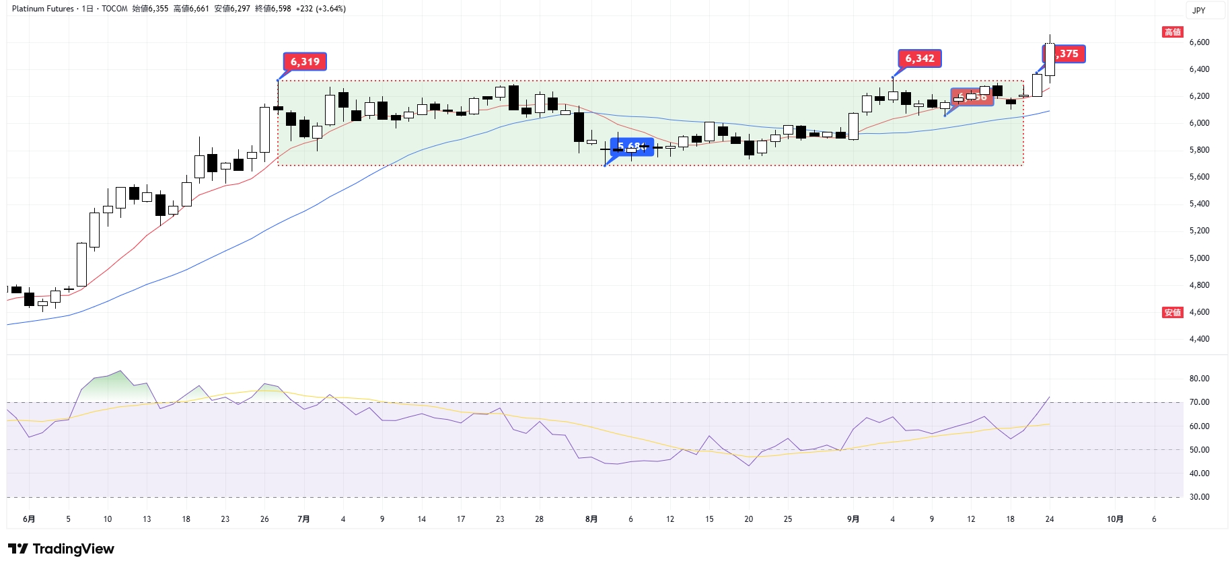Click the TradingView logo icon
This screenshot has width=1232, height=569.
click(x=18, y=549)
